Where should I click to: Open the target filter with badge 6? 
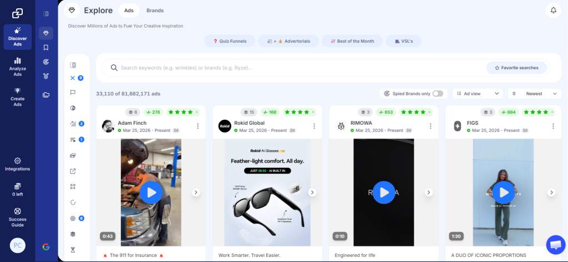click(73, 218)
